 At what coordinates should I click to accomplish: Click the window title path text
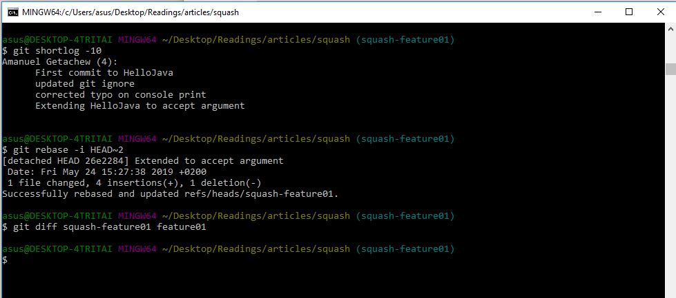[131, 12]
